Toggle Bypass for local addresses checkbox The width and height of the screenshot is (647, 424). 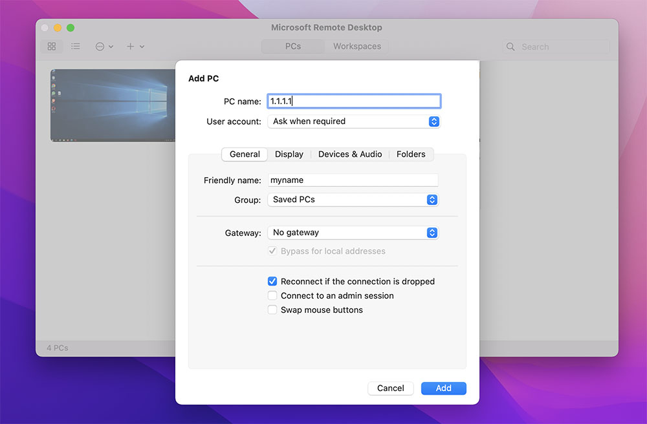[272, 251]
